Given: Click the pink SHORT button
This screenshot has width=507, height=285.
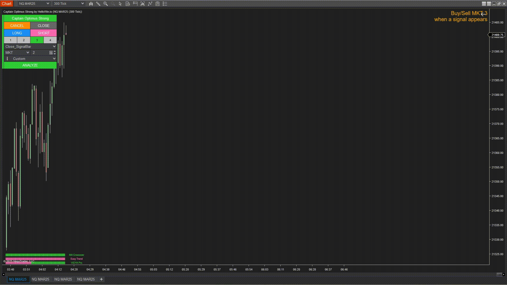Looking at the screenshot, I should (x=44, y=33).
